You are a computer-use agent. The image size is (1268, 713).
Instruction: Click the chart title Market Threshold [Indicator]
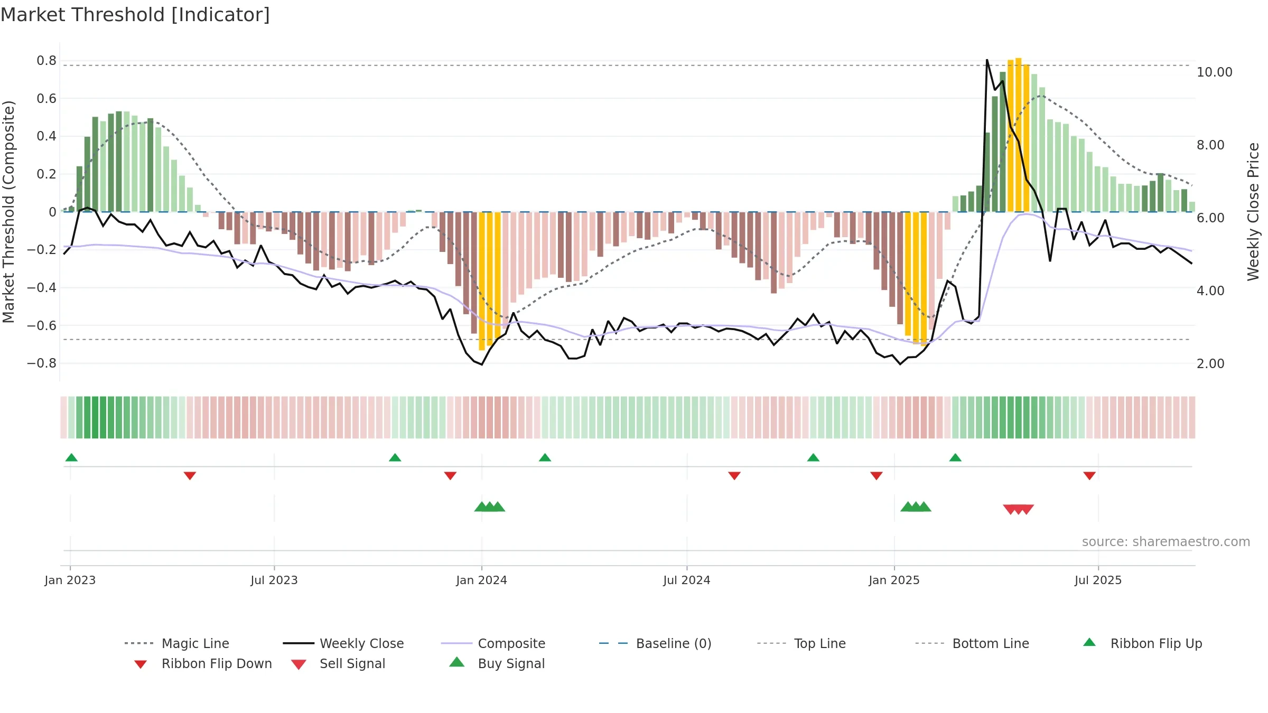(x=135, y=15)
